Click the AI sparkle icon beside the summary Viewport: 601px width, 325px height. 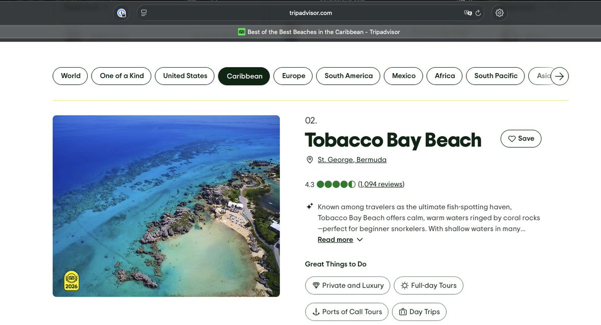310,206
